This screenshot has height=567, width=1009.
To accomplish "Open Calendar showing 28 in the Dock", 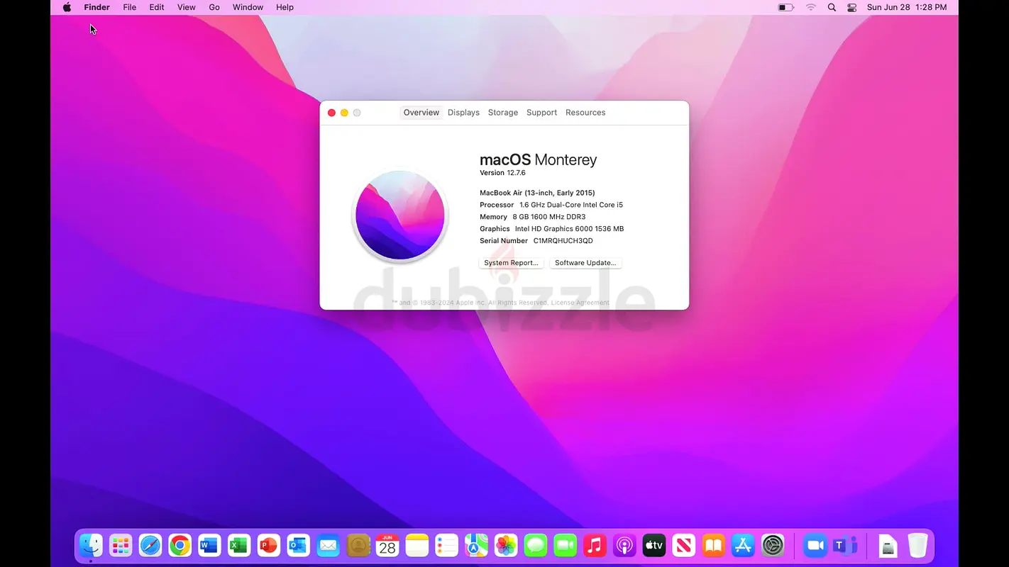I will (387, 545).
